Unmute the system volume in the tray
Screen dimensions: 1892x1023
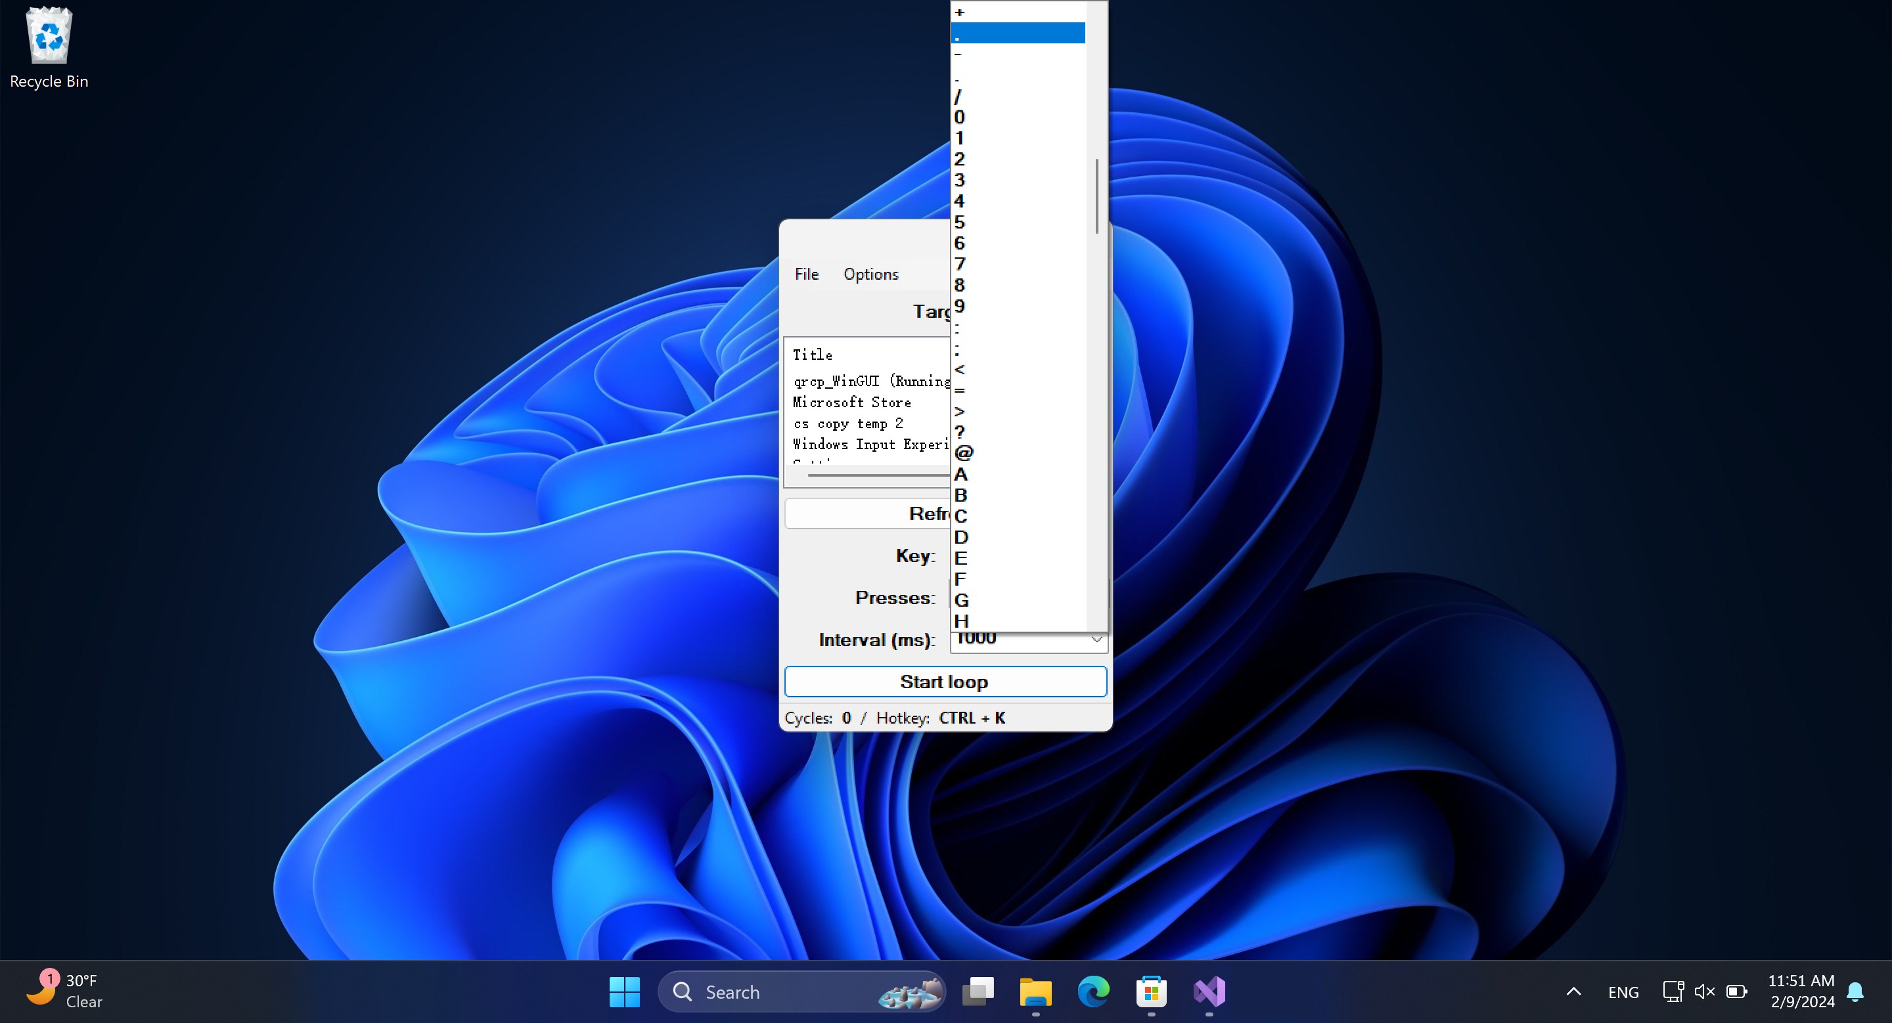pos(1705,991)
